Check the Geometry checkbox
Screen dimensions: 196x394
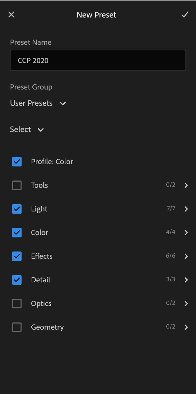17,327
